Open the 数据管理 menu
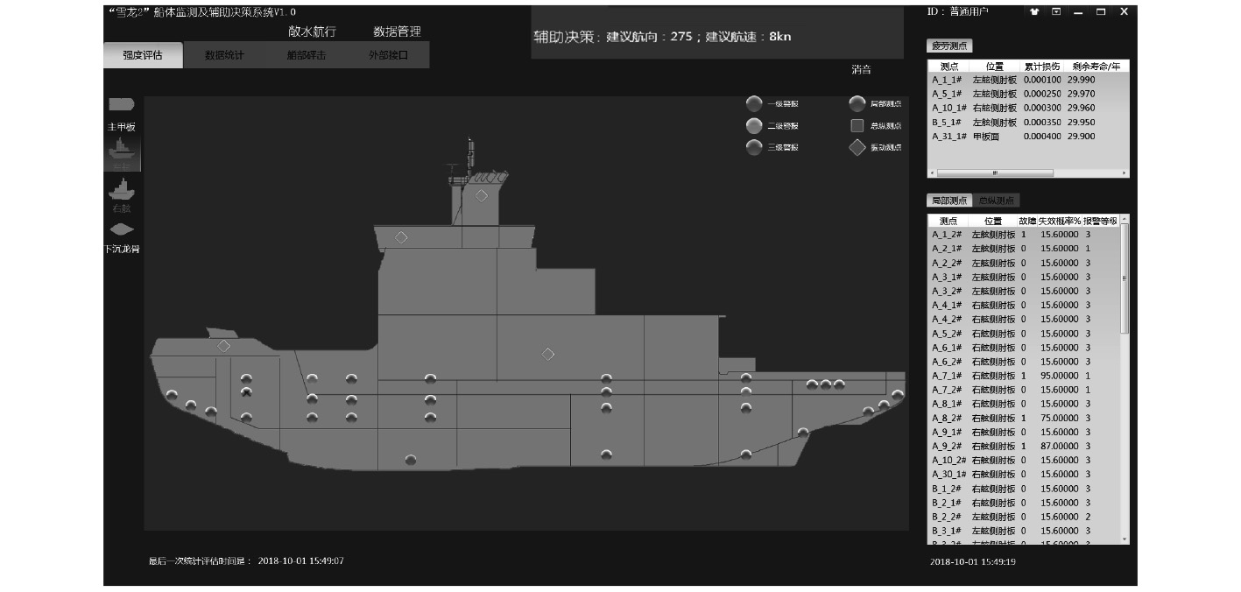The width and height of the screenshot is (1241, 592). point(397,32)
